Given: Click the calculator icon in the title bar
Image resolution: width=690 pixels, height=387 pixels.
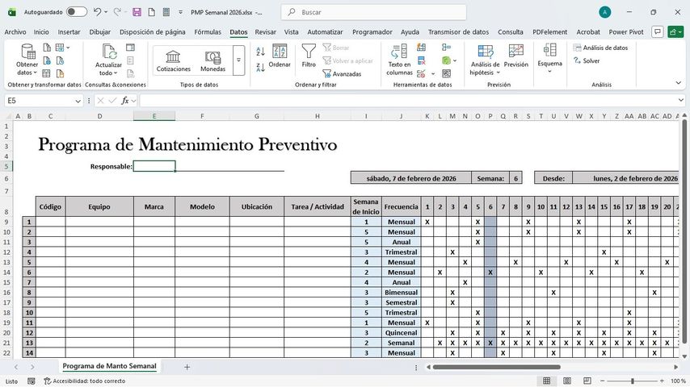Looking at the screenshot, I should (x=166, y=12).
